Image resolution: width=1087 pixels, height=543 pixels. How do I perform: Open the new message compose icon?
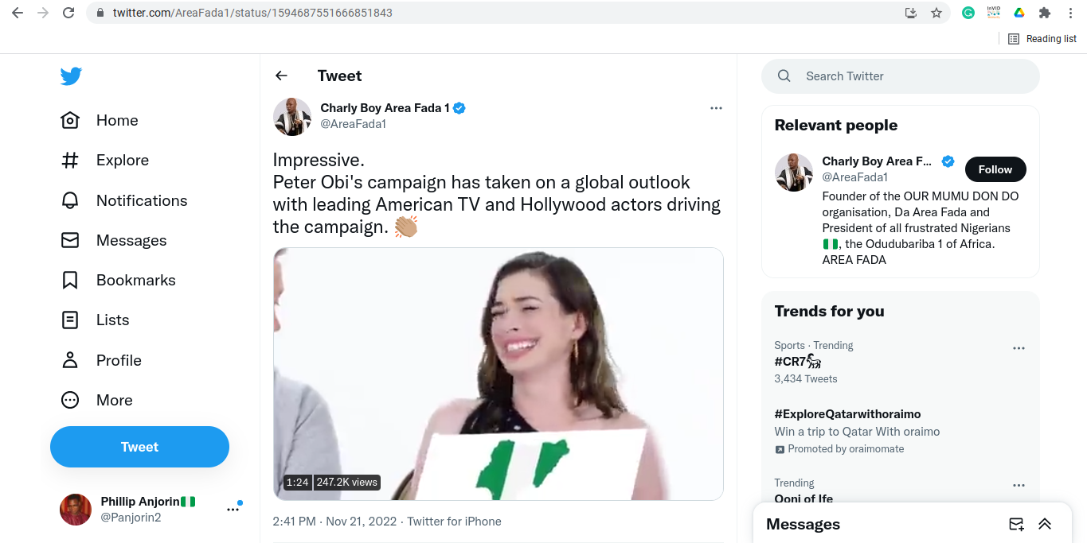1016,524
